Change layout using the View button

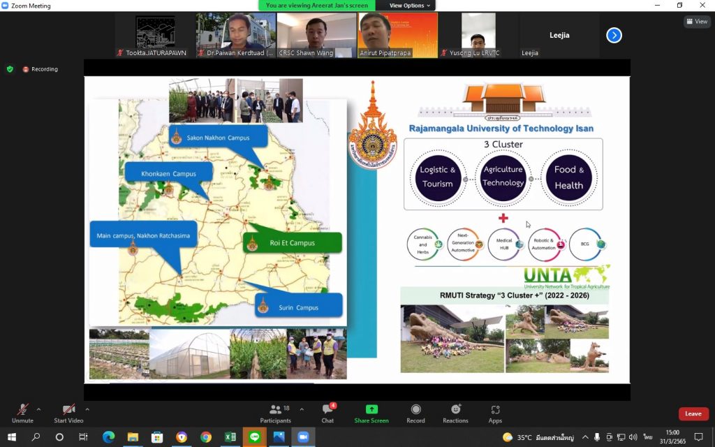[x=697, y=22]
